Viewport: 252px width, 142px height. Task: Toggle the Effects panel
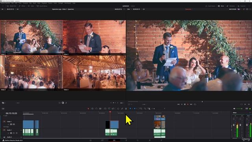click(22, 6)
